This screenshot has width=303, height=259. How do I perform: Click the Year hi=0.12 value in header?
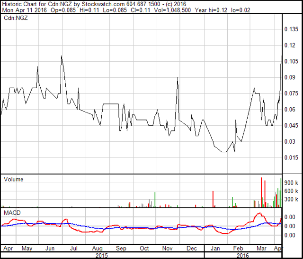tap(211, 10)
